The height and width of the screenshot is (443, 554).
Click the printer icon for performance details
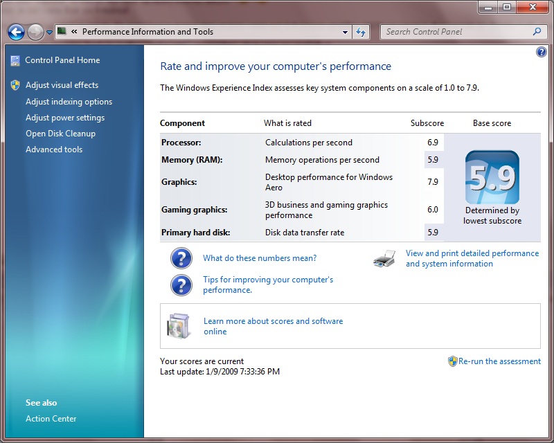coord(384,259)
